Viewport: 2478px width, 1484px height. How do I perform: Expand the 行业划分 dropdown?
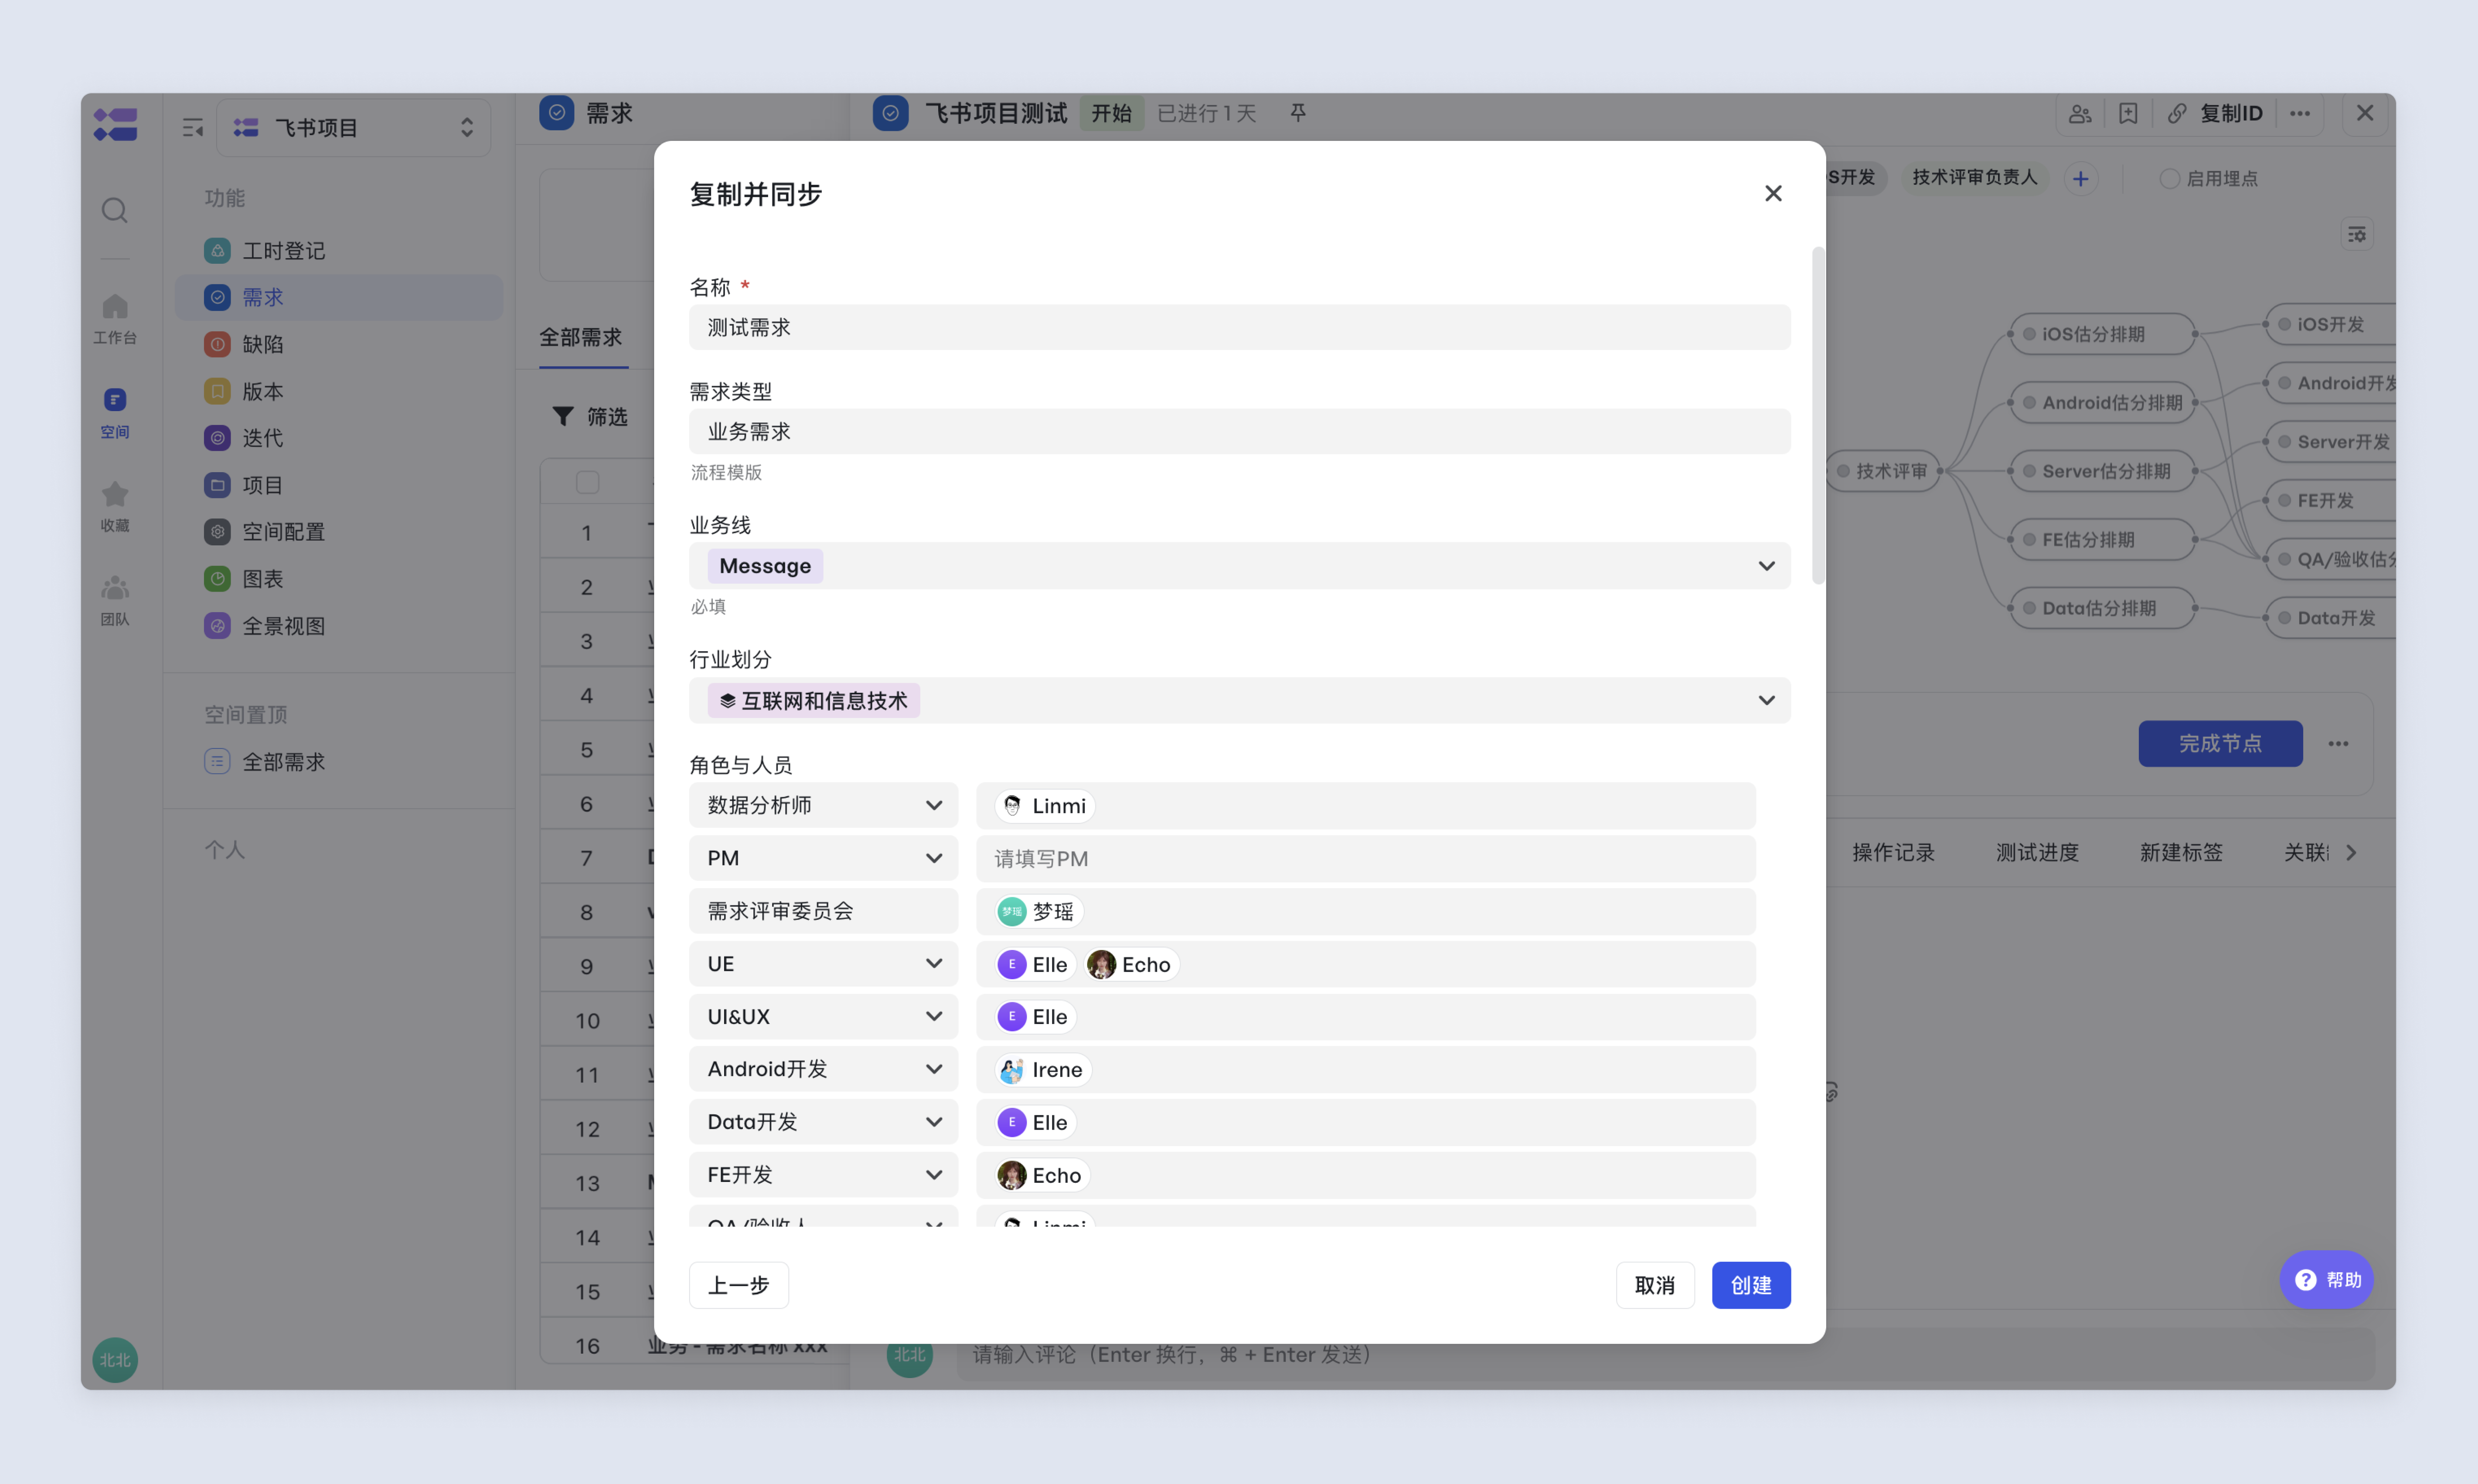tap(1767, 700)
